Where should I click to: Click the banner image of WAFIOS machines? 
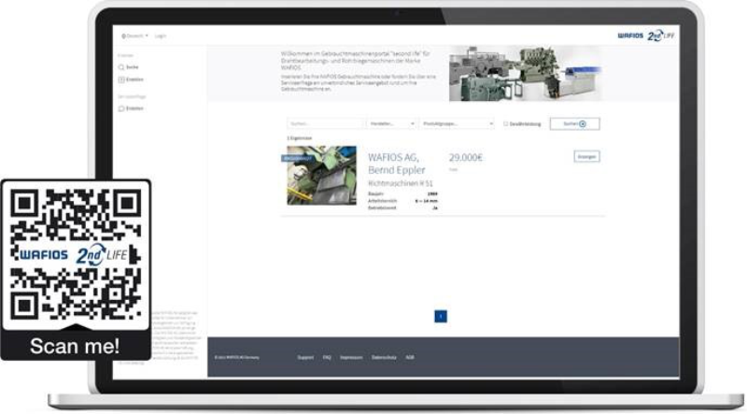pos(525,74)
